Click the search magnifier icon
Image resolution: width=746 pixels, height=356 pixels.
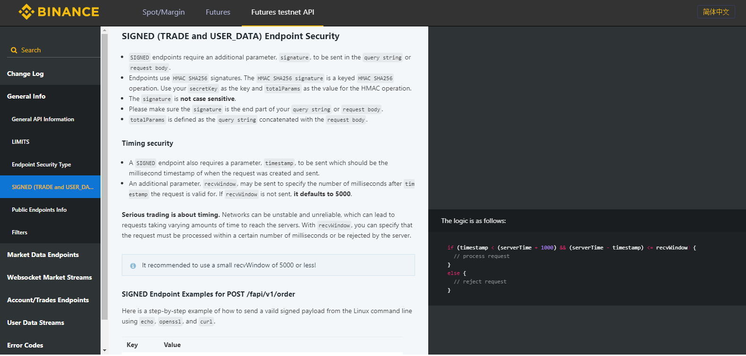(14, 50)
